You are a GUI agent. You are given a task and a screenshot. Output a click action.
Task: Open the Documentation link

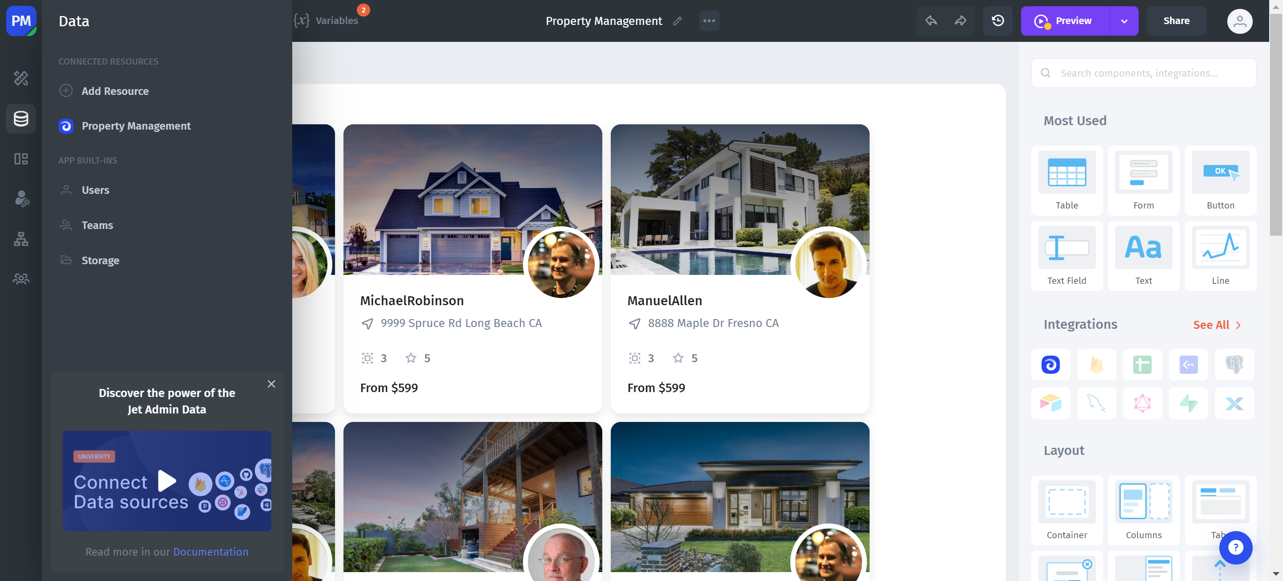click(x=211, y=552)
